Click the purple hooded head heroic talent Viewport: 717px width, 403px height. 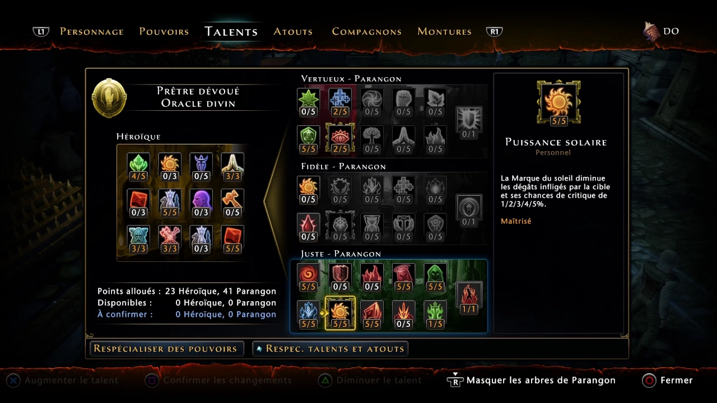(x=201, y=203)
